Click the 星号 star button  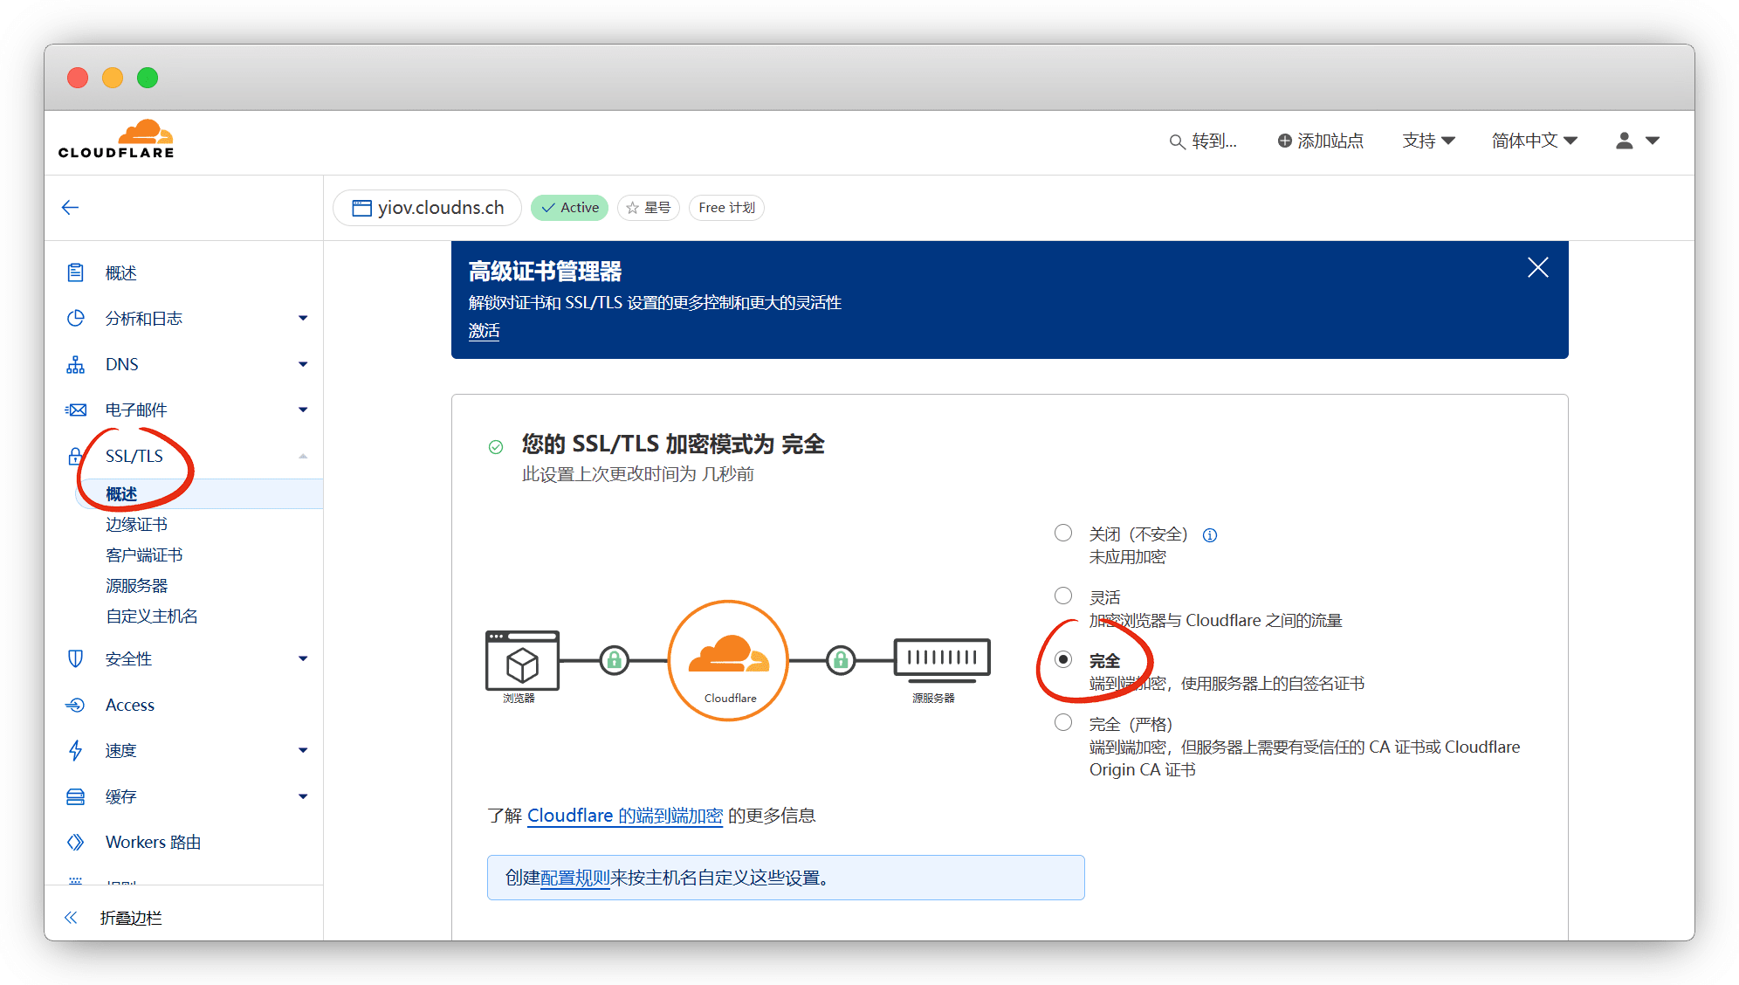point(648,208)
